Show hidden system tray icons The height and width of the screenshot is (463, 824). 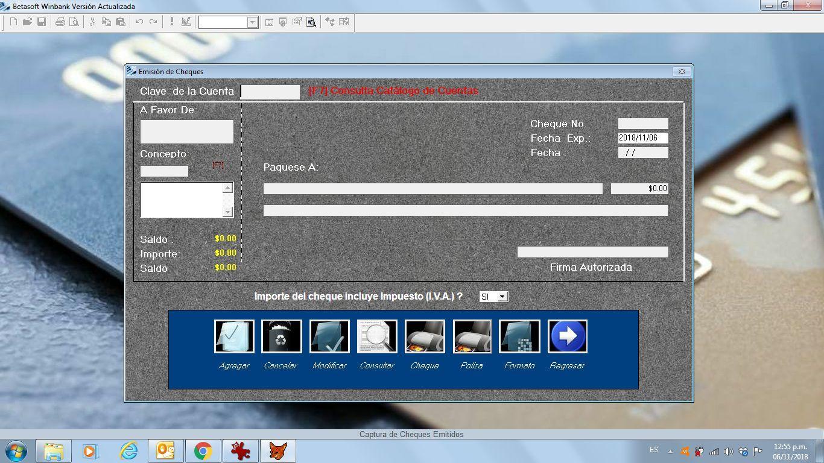(x=670, y=451)
